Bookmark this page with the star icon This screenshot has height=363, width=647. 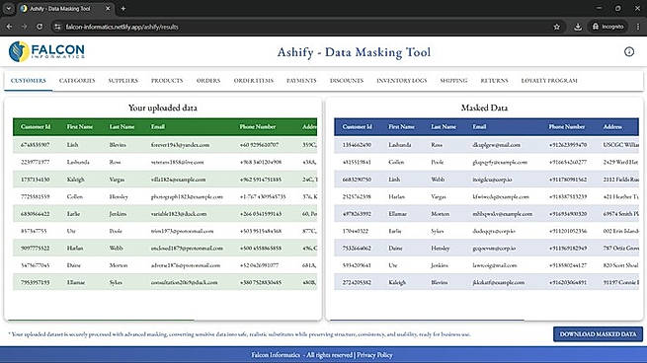(557, 27)
